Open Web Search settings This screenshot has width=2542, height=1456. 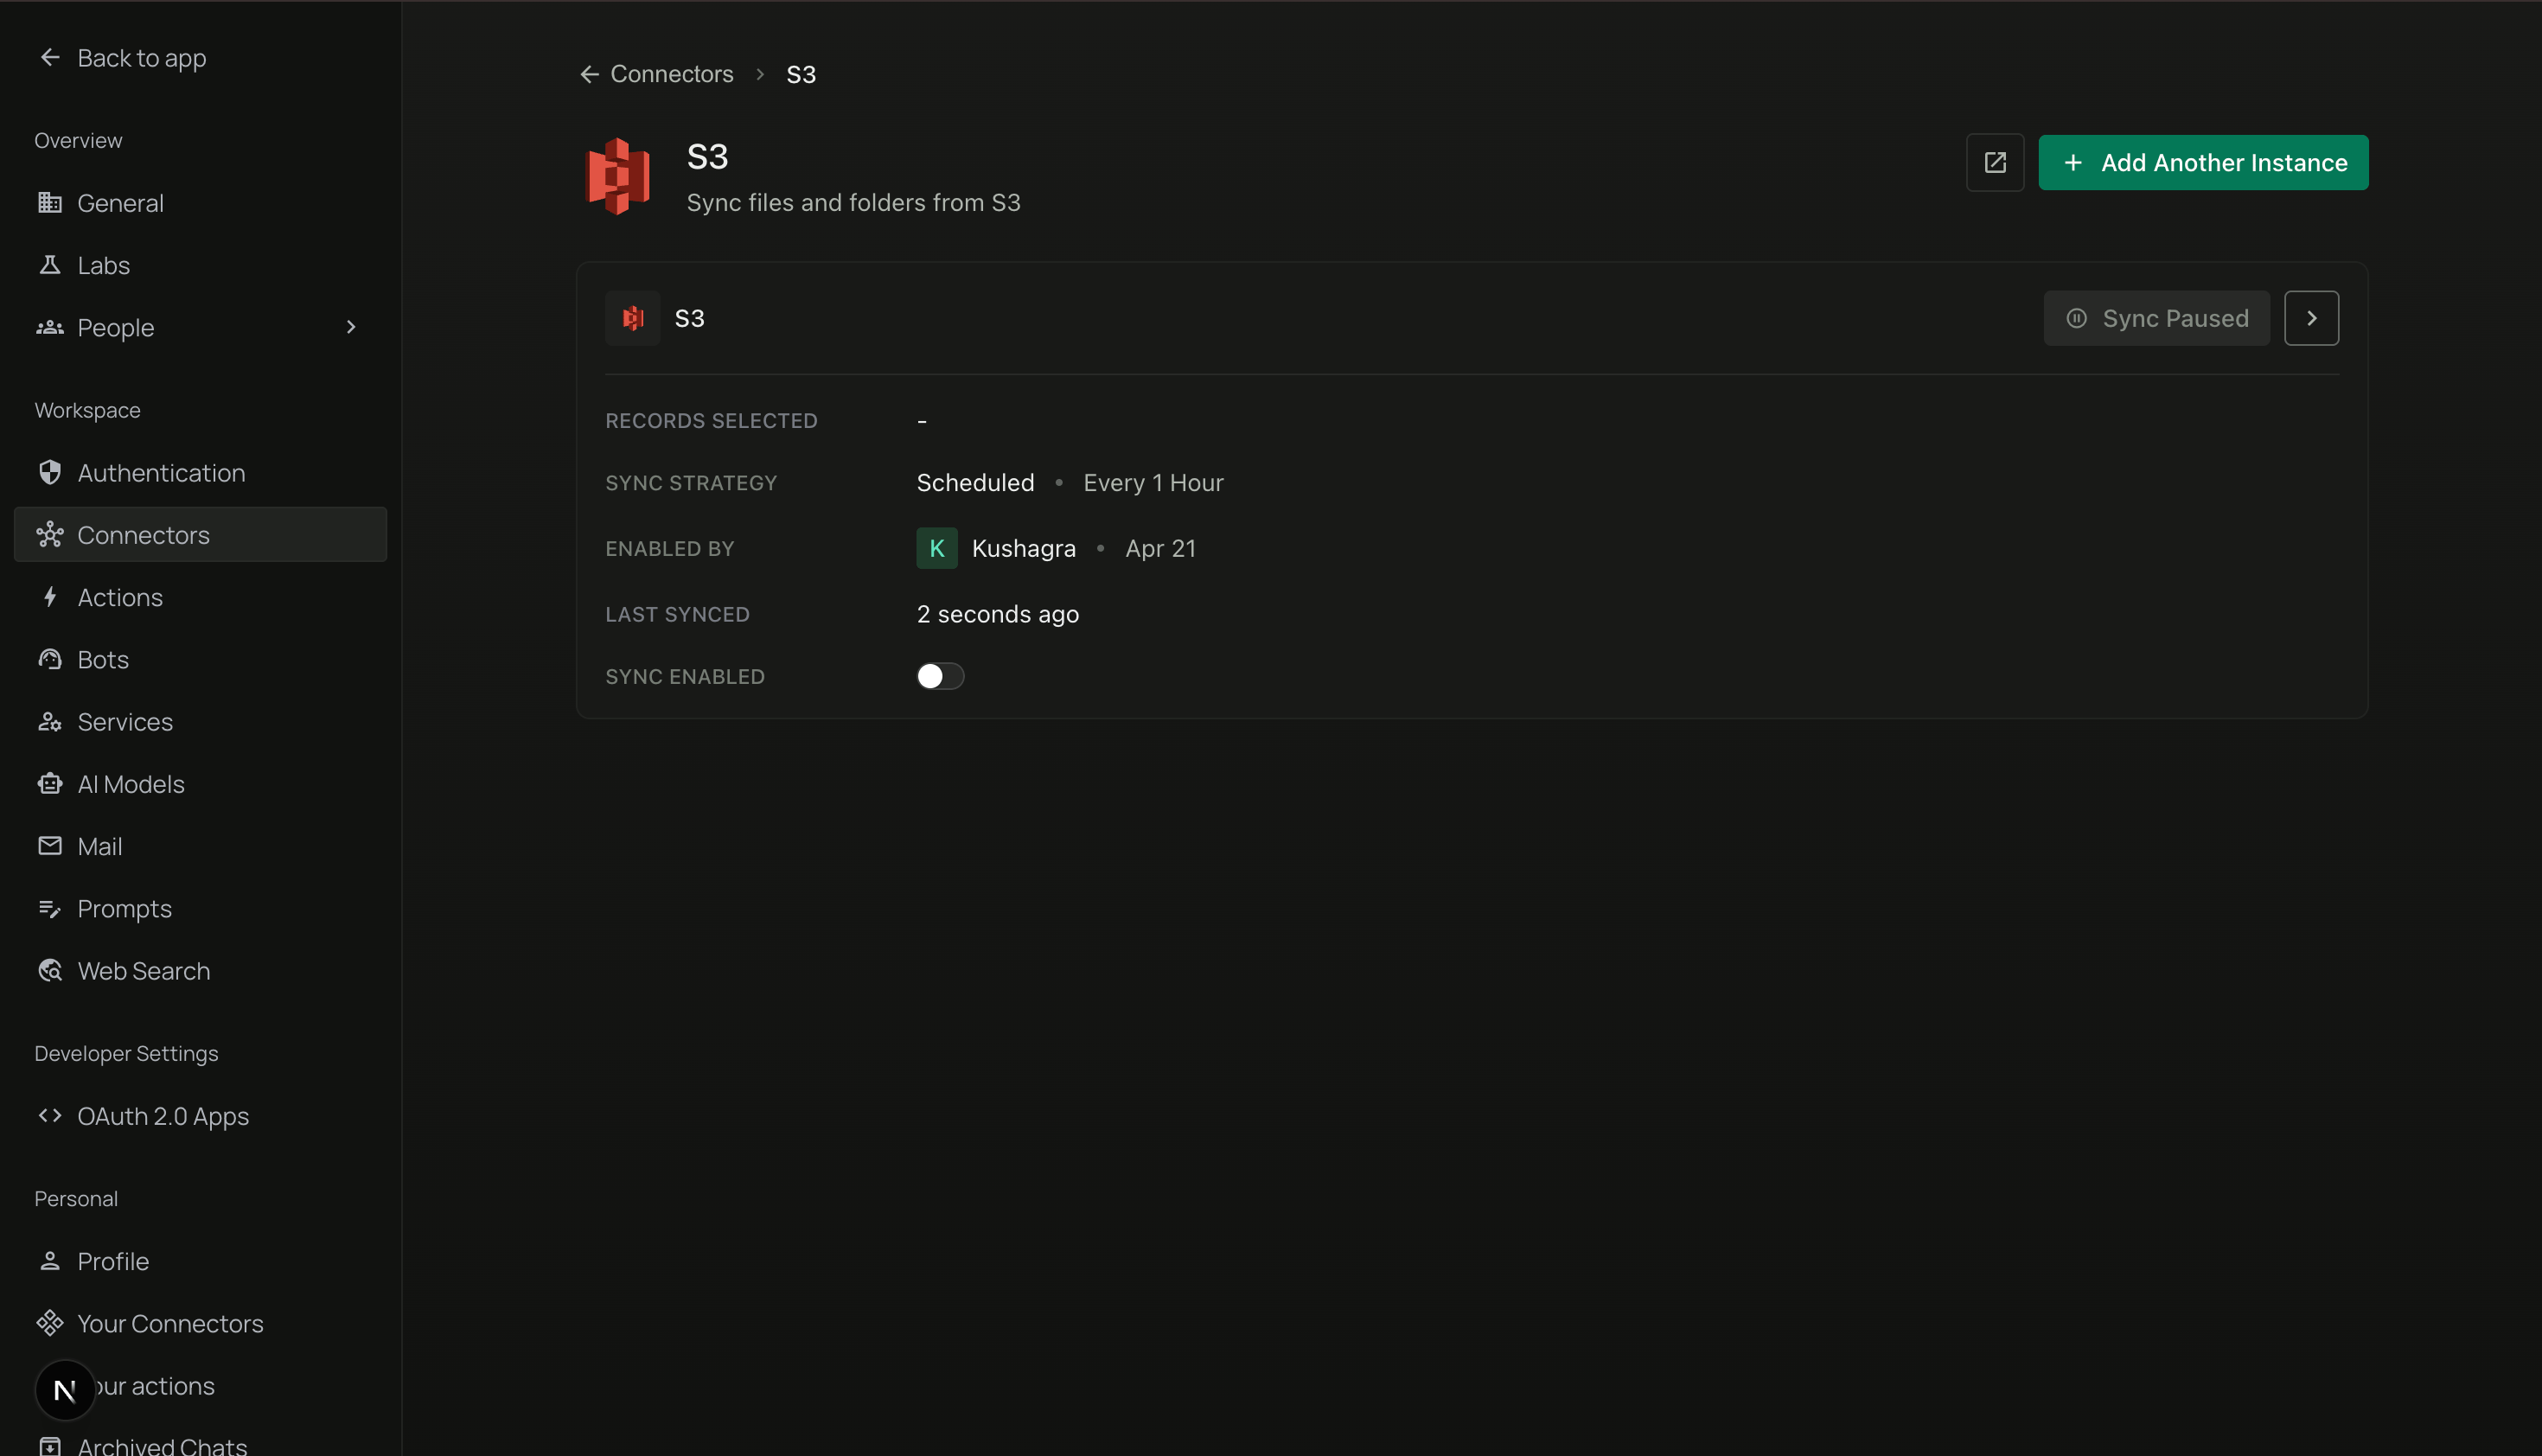pyautogui.click(x=200, y=971)
